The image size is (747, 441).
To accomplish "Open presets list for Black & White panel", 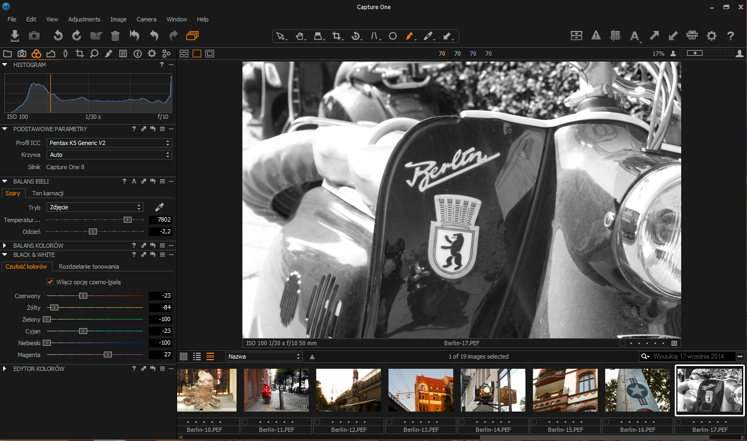I will (162, 255).
